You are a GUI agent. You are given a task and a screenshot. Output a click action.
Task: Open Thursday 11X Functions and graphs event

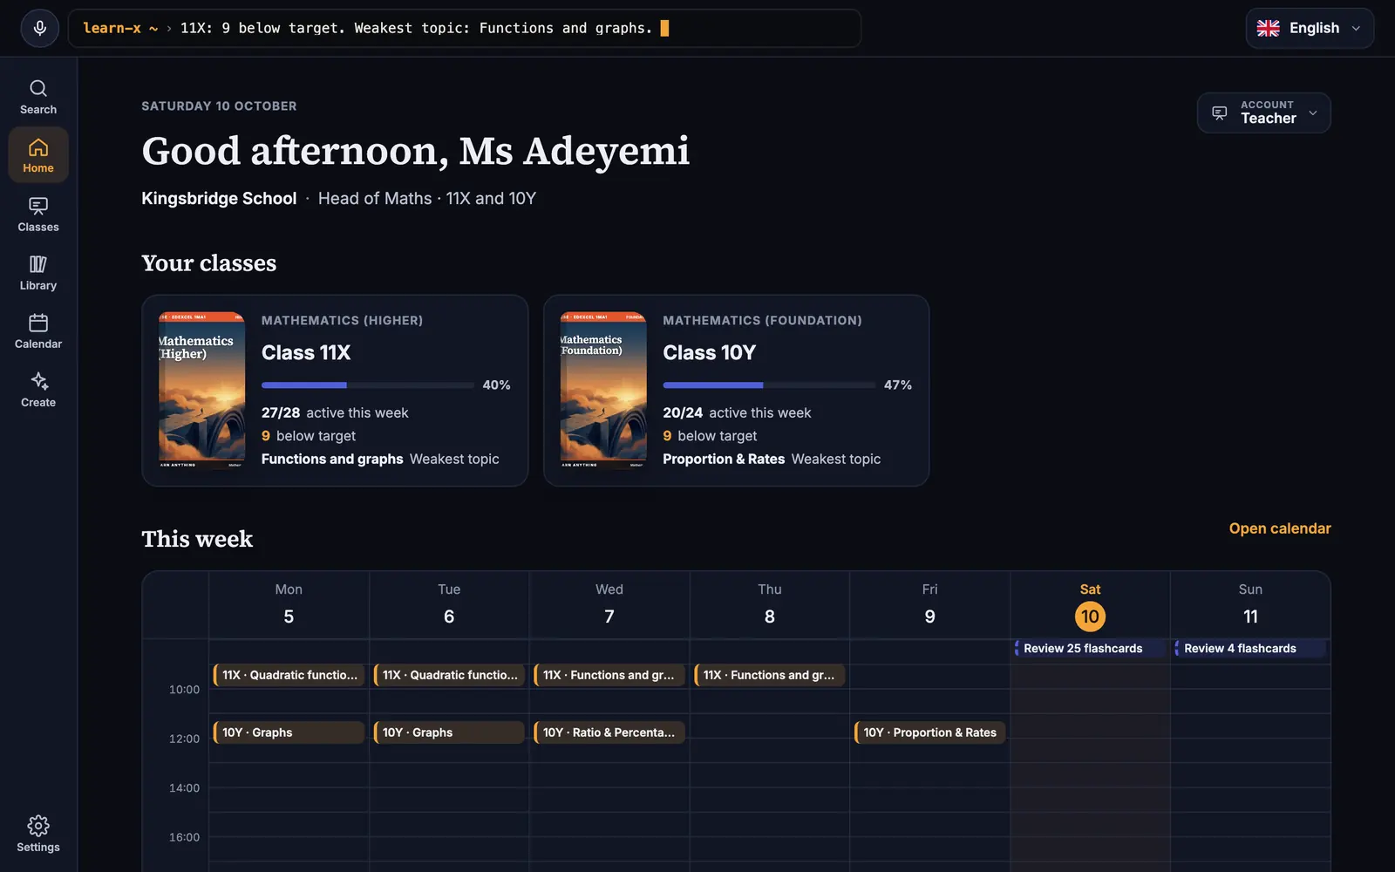point(770,675)
